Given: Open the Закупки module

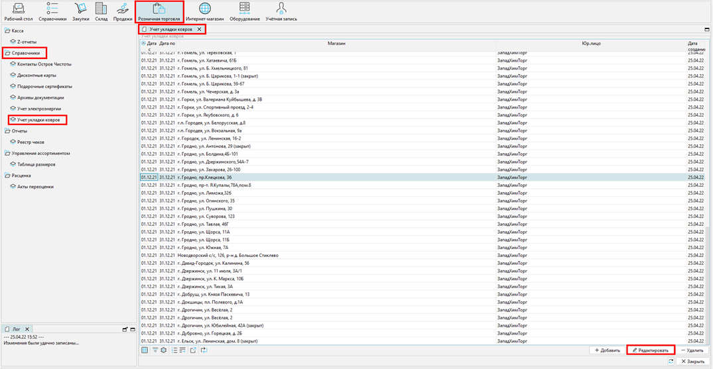Looking at the screenshot, I should 80,11.
